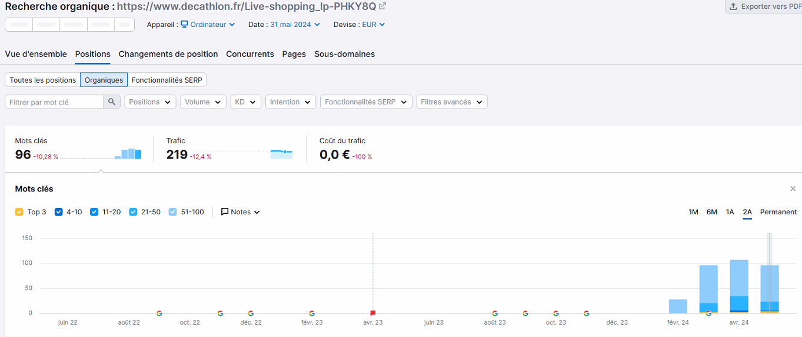The width and height of the screenshot is (802, 337).
Task: Click the Google update marker near oct. 23
Action: click(x=556, y=313)
